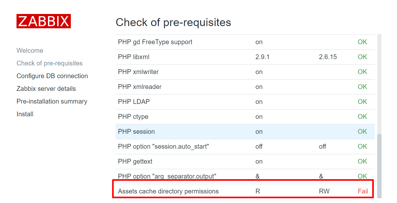This screenshot has height=203, width=397.
Task: Open Zabbix server details step
Action: 46,89
